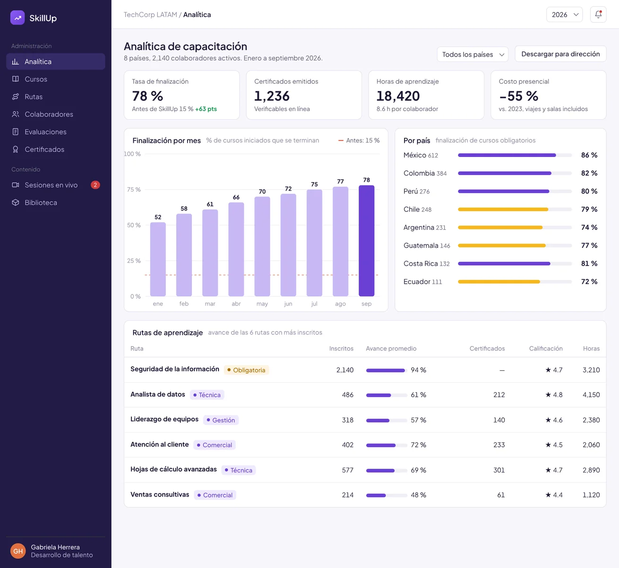Go to Cursos in sidebar

[x=56, y=79]
